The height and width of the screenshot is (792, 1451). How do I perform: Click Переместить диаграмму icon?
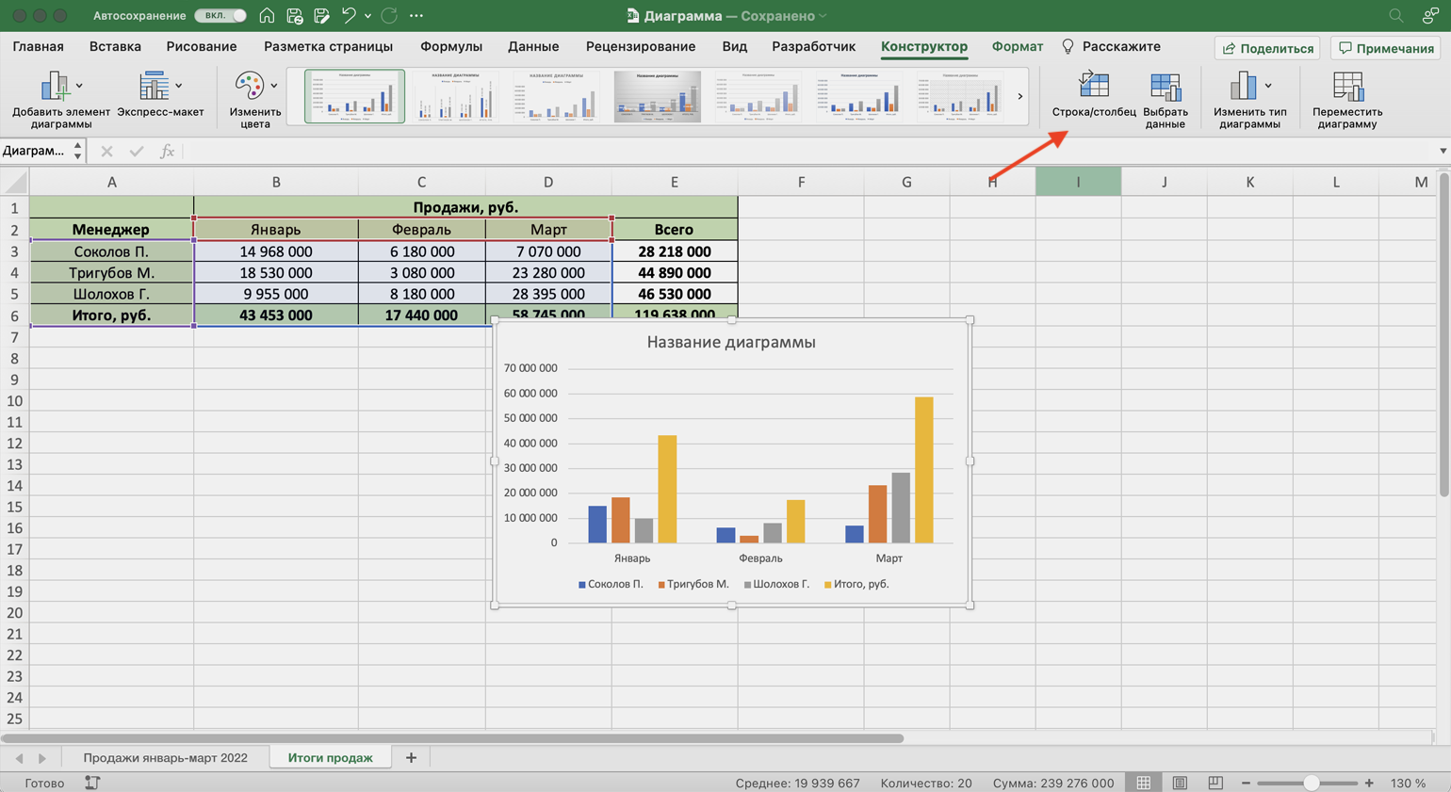1347,87
